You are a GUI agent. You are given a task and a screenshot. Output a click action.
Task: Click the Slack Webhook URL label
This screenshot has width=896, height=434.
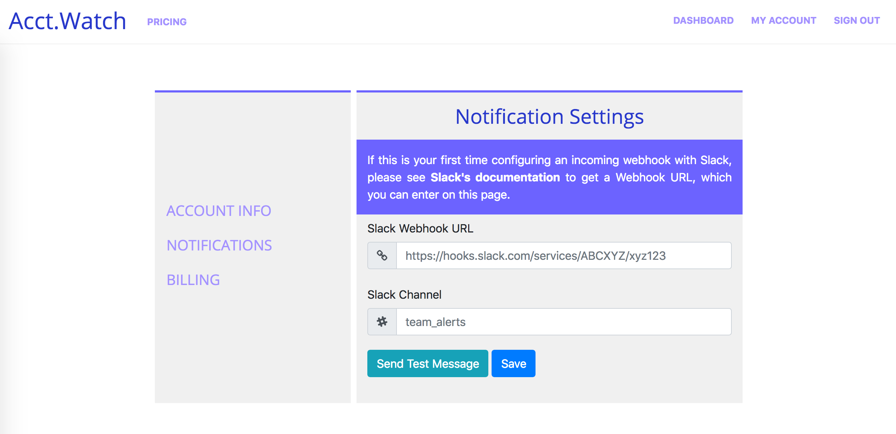[420, 229]
